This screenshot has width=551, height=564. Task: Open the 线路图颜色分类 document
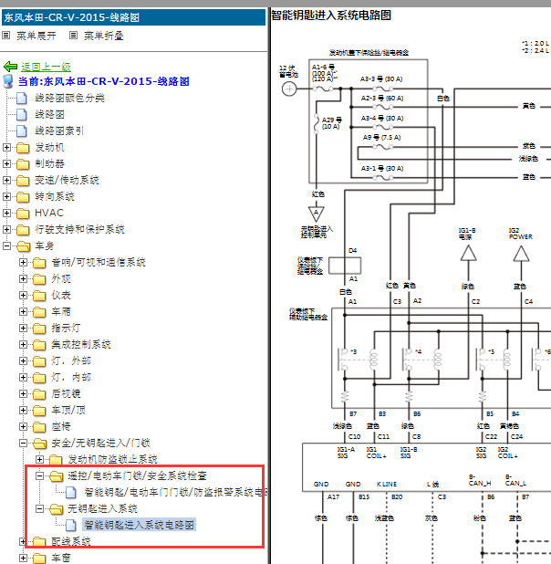tap(69, 98)
